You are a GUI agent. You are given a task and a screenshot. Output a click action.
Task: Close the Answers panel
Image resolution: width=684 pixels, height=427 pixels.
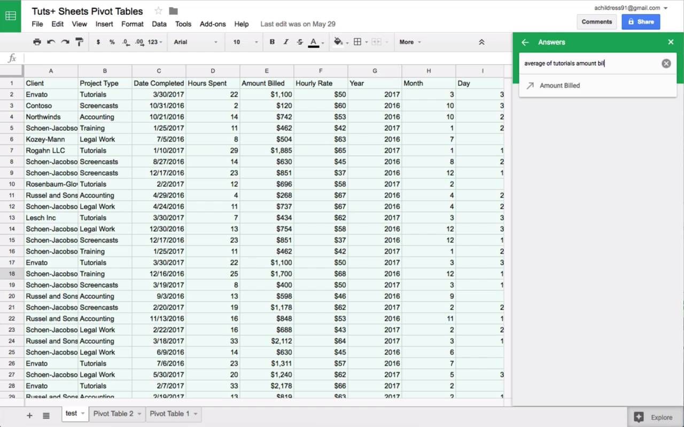pos(671,42)
